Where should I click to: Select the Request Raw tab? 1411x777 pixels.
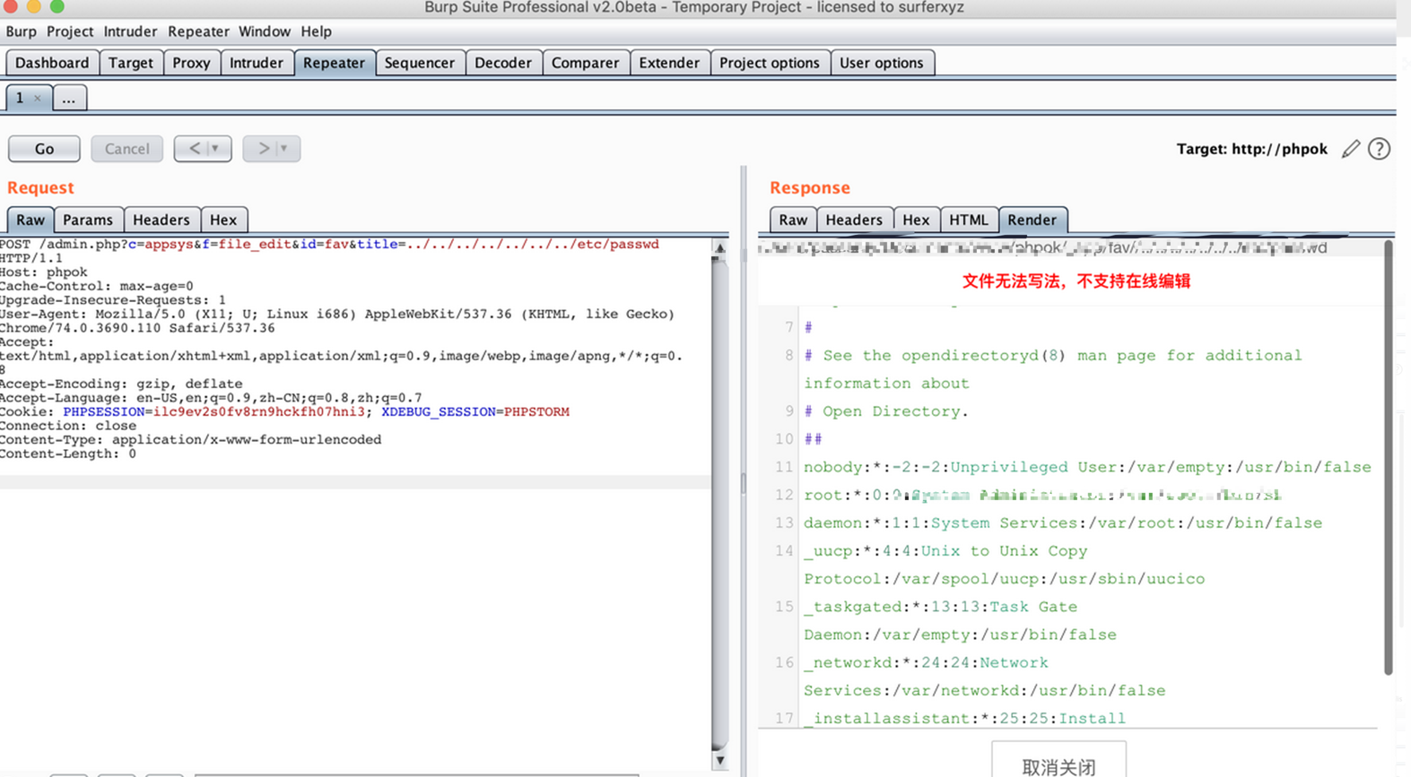click(x=30, y=220)
